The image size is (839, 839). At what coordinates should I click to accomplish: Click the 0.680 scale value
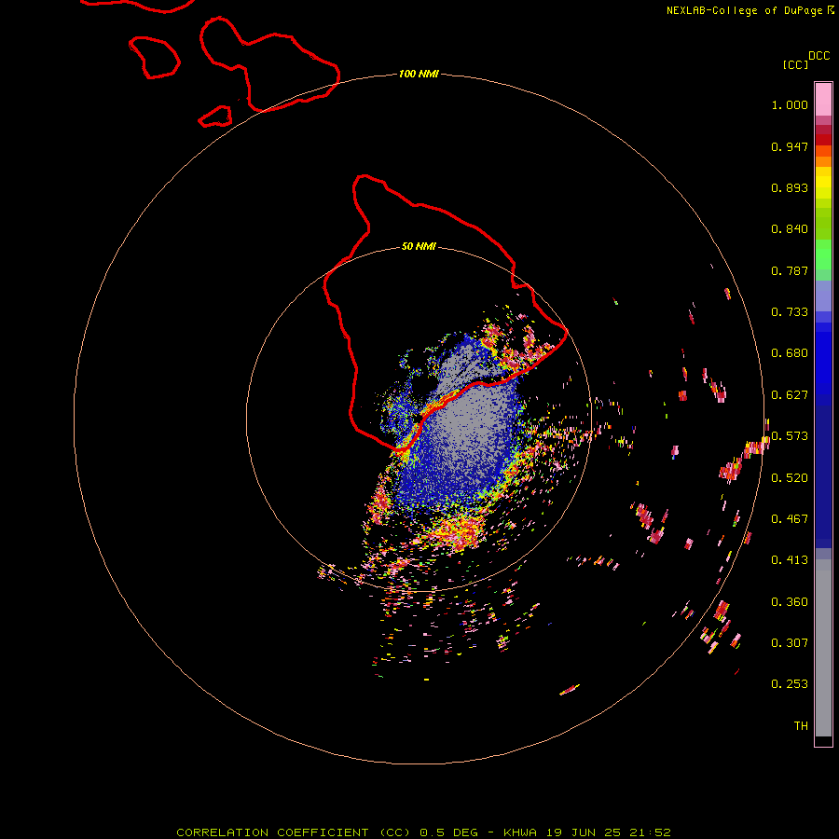point(790,353)
